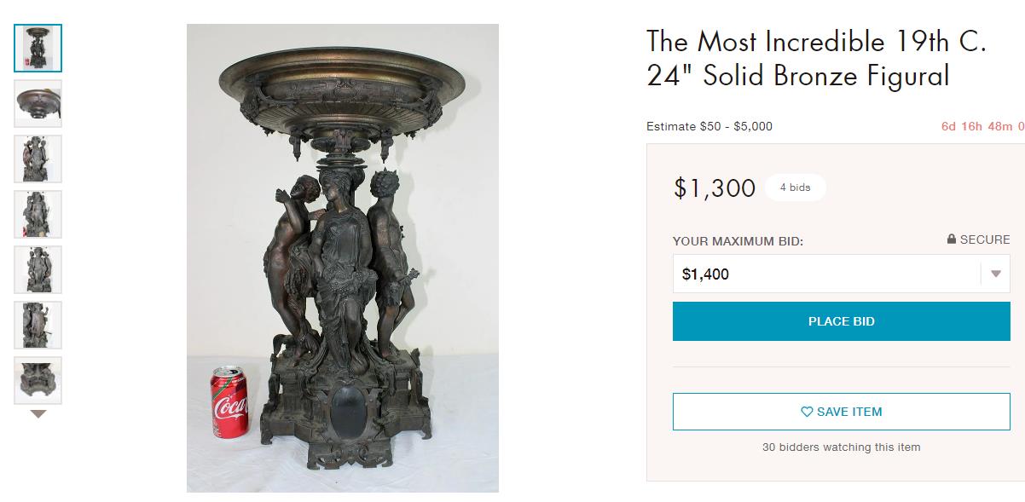
Task: Click the SAVE ITEM button
Action: pyautogui.click(x=841, y=411)
